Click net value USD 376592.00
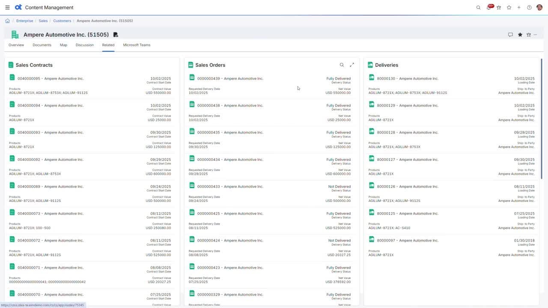Viewport: 548px width, 308px height. point(338,282)
